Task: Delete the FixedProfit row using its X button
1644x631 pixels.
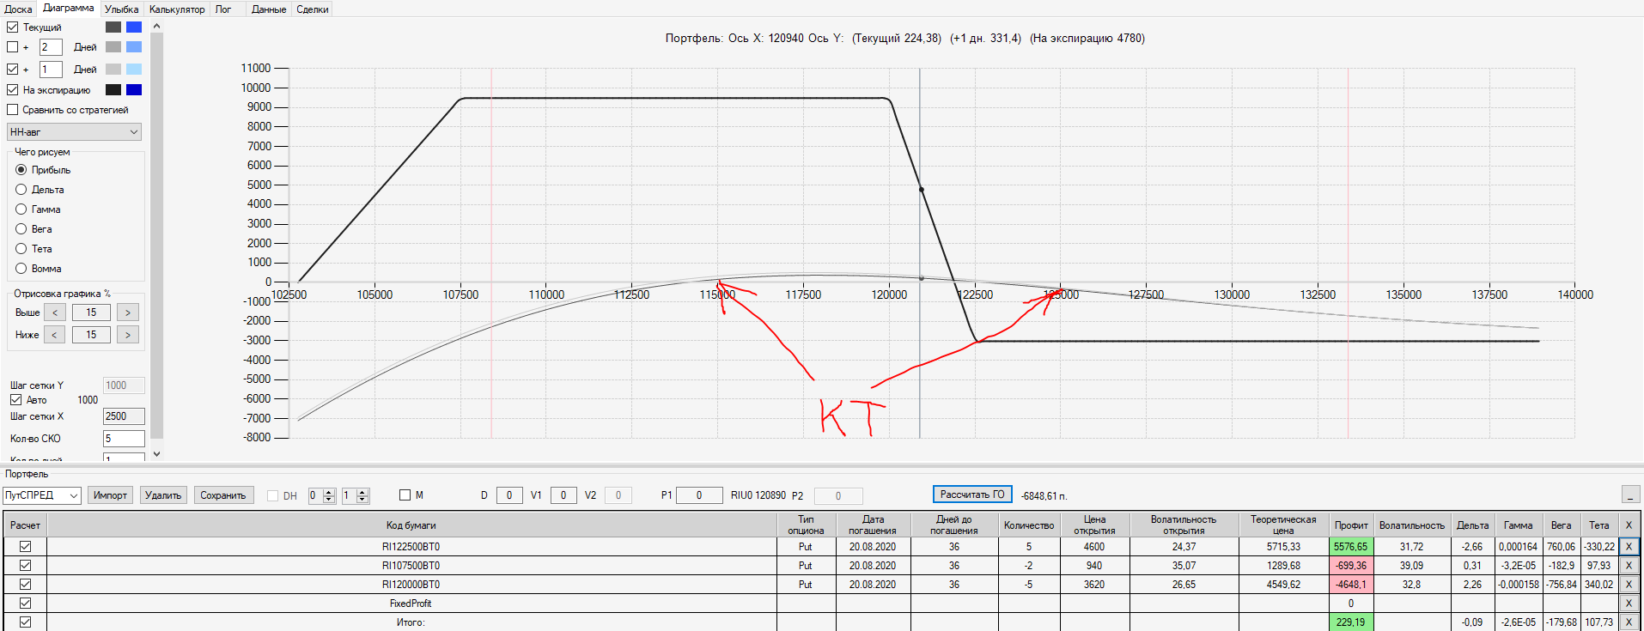Action: [1629, 604]
